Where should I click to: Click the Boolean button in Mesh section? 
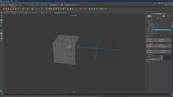click(x=165, y=41)
